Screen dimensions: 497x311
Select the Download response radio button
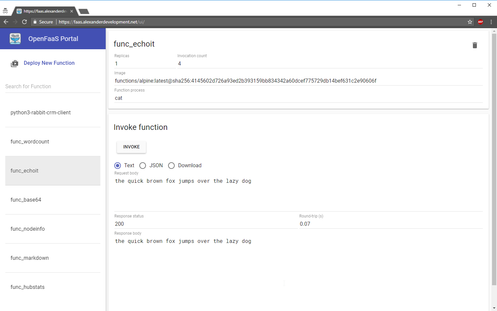[x=171, y=166]
